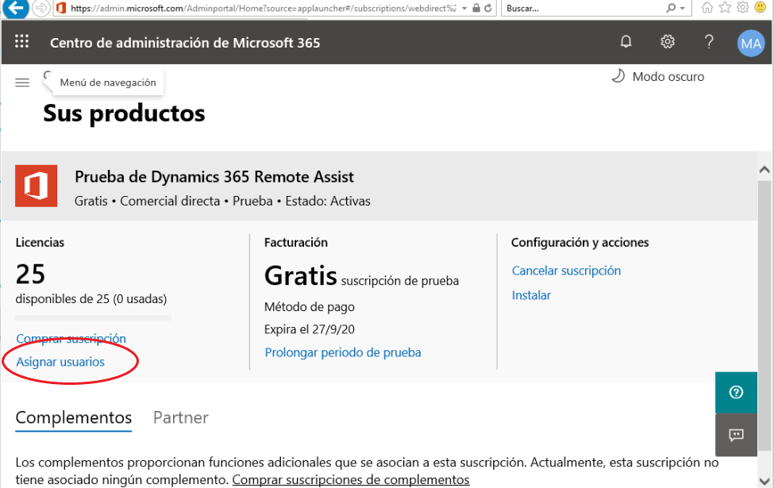This screenshot has height=488, width=774.
Task: Click the Prolongar periodo de prueba link
Action: click(343, 352)
